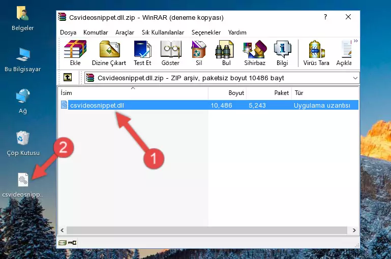Select the Ağ network desktop icon

pos(23,102)
